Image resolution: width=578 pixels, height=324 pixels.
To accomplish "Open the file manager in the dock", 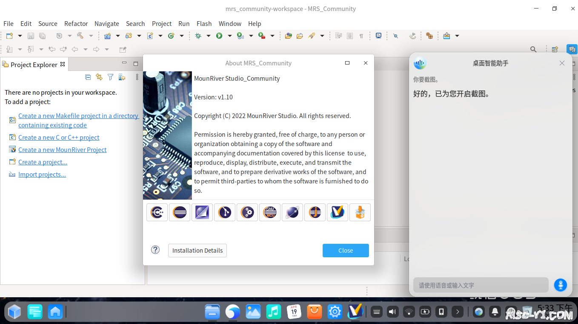I will [x=212, y=312].
